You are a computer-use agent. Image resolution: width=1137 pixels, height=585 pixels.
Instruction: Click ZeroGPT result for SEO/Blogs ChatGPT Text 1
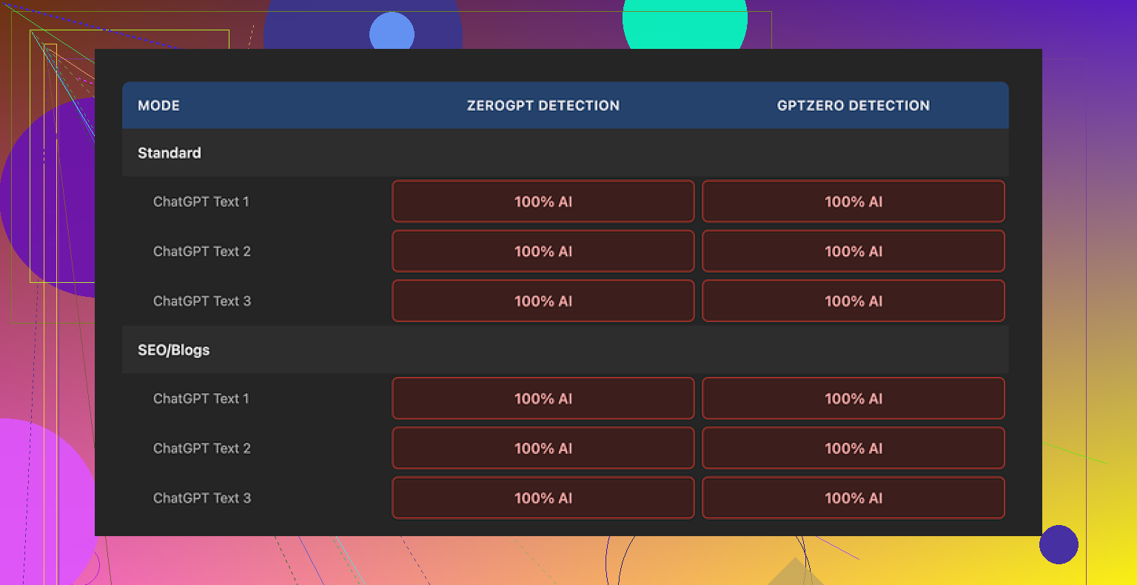(543, 398)
